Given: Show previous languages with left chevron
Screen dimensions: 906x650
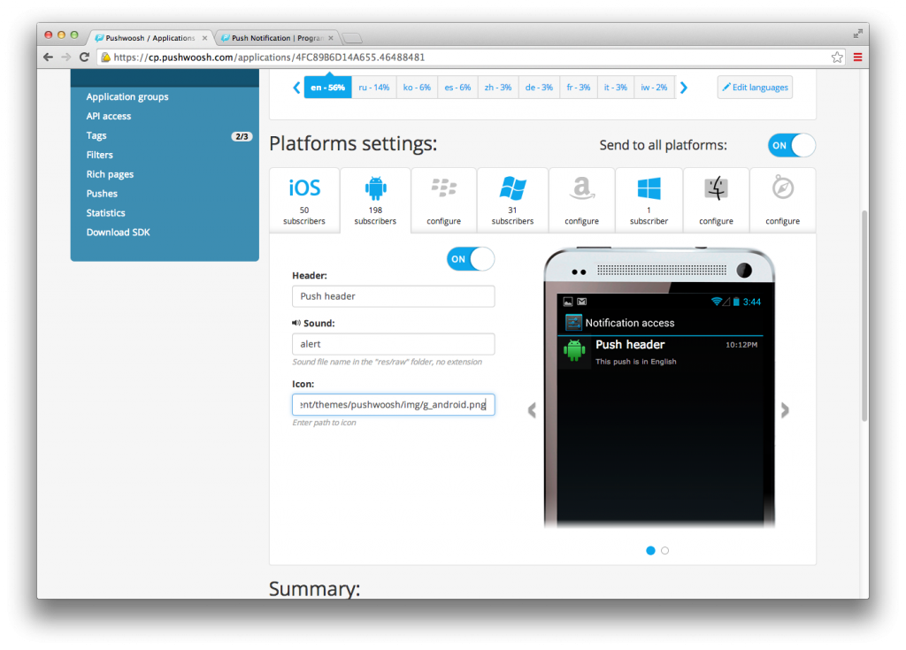Looking at the screenshot, I should tap(296, 88).
